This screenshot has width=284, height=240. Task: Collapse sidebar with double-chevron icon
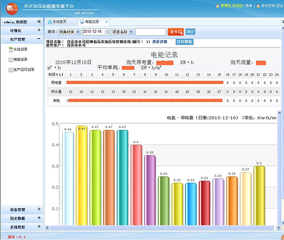39,22
